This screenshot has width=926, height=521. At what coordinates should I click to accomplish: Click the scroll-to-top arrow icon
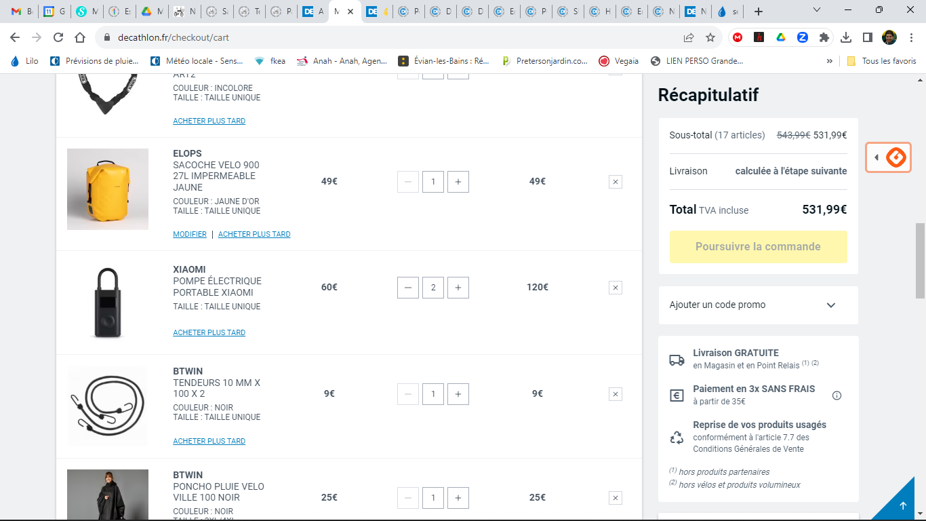coord(902,506)
